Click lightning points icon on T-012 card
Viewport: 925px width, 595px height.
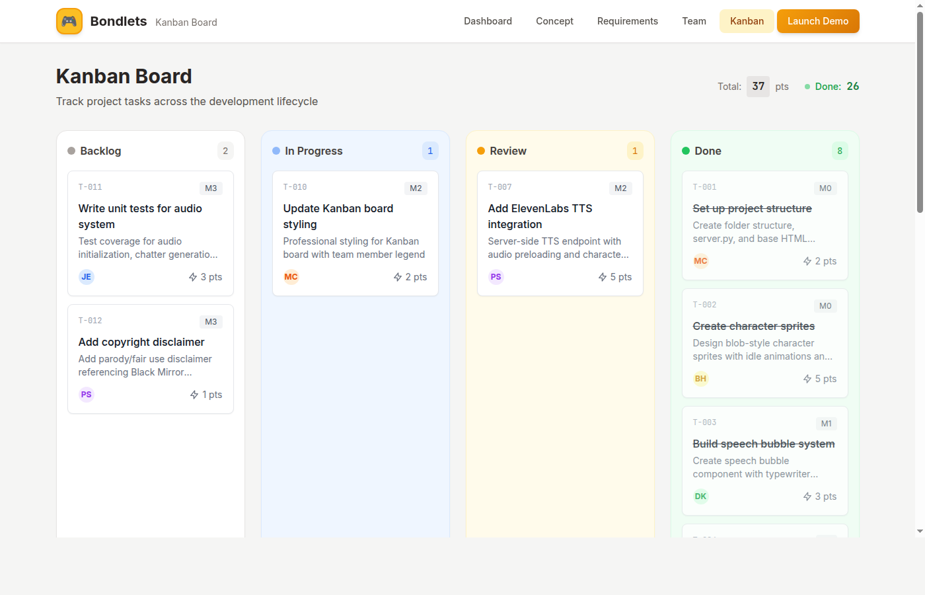click(194, 395)
